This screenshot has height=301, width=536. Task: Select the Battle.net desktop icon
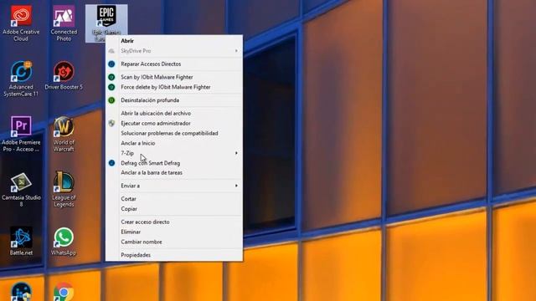click(x=21, y=242)
